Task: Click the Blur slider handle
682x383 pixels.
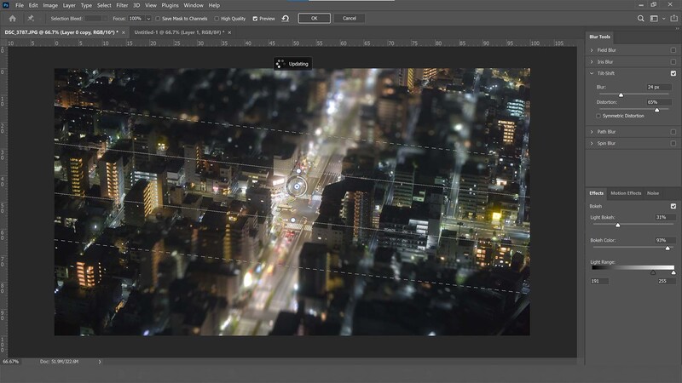Action: 621,94
